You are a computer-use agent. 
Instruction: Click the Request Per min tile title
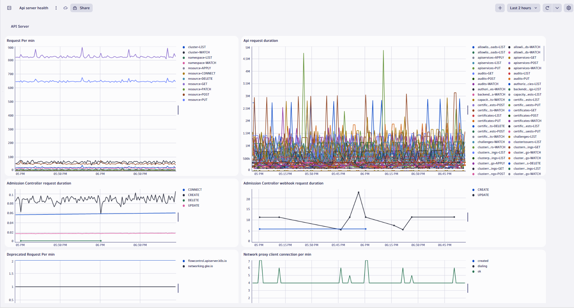click(x=20, y=41)
